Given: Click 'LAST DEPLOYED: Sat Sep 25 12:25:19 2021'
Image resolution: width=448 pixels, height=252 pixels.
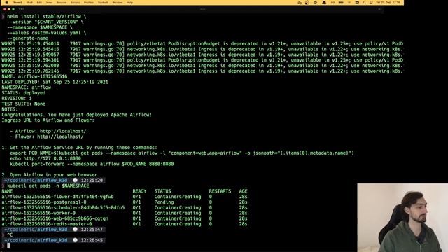Looking at the screenshot, I should pyautogui.click(x=55, y=82).
